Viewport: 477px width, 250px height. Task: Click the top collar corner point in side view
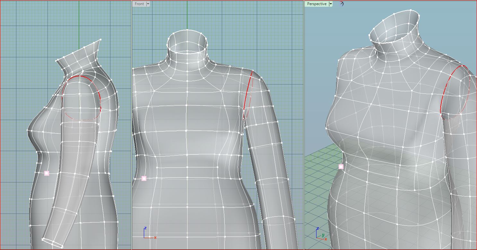click(100, 39)
